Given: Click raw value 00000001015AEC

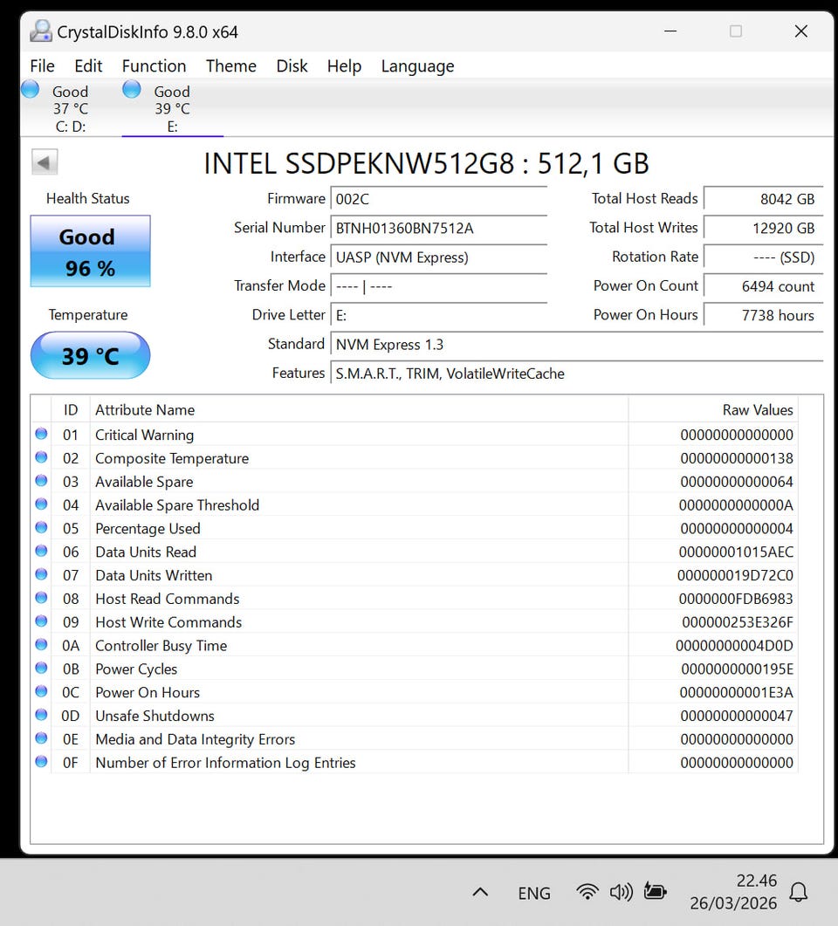Looking at the screenshot, I should pyautogui.click(x=736, y=552).
